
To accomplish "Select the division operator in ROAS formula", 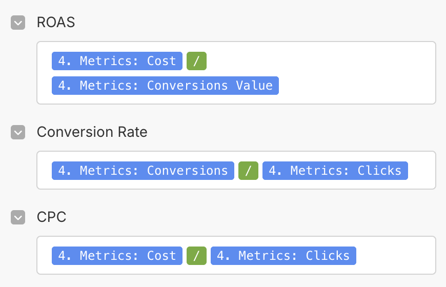I will pos(196,61).
